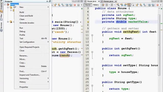Go to Next Bookmark in House.java toolbar
Image resolution: width=163 pixels, height=92 pixels.
(141, 5)
